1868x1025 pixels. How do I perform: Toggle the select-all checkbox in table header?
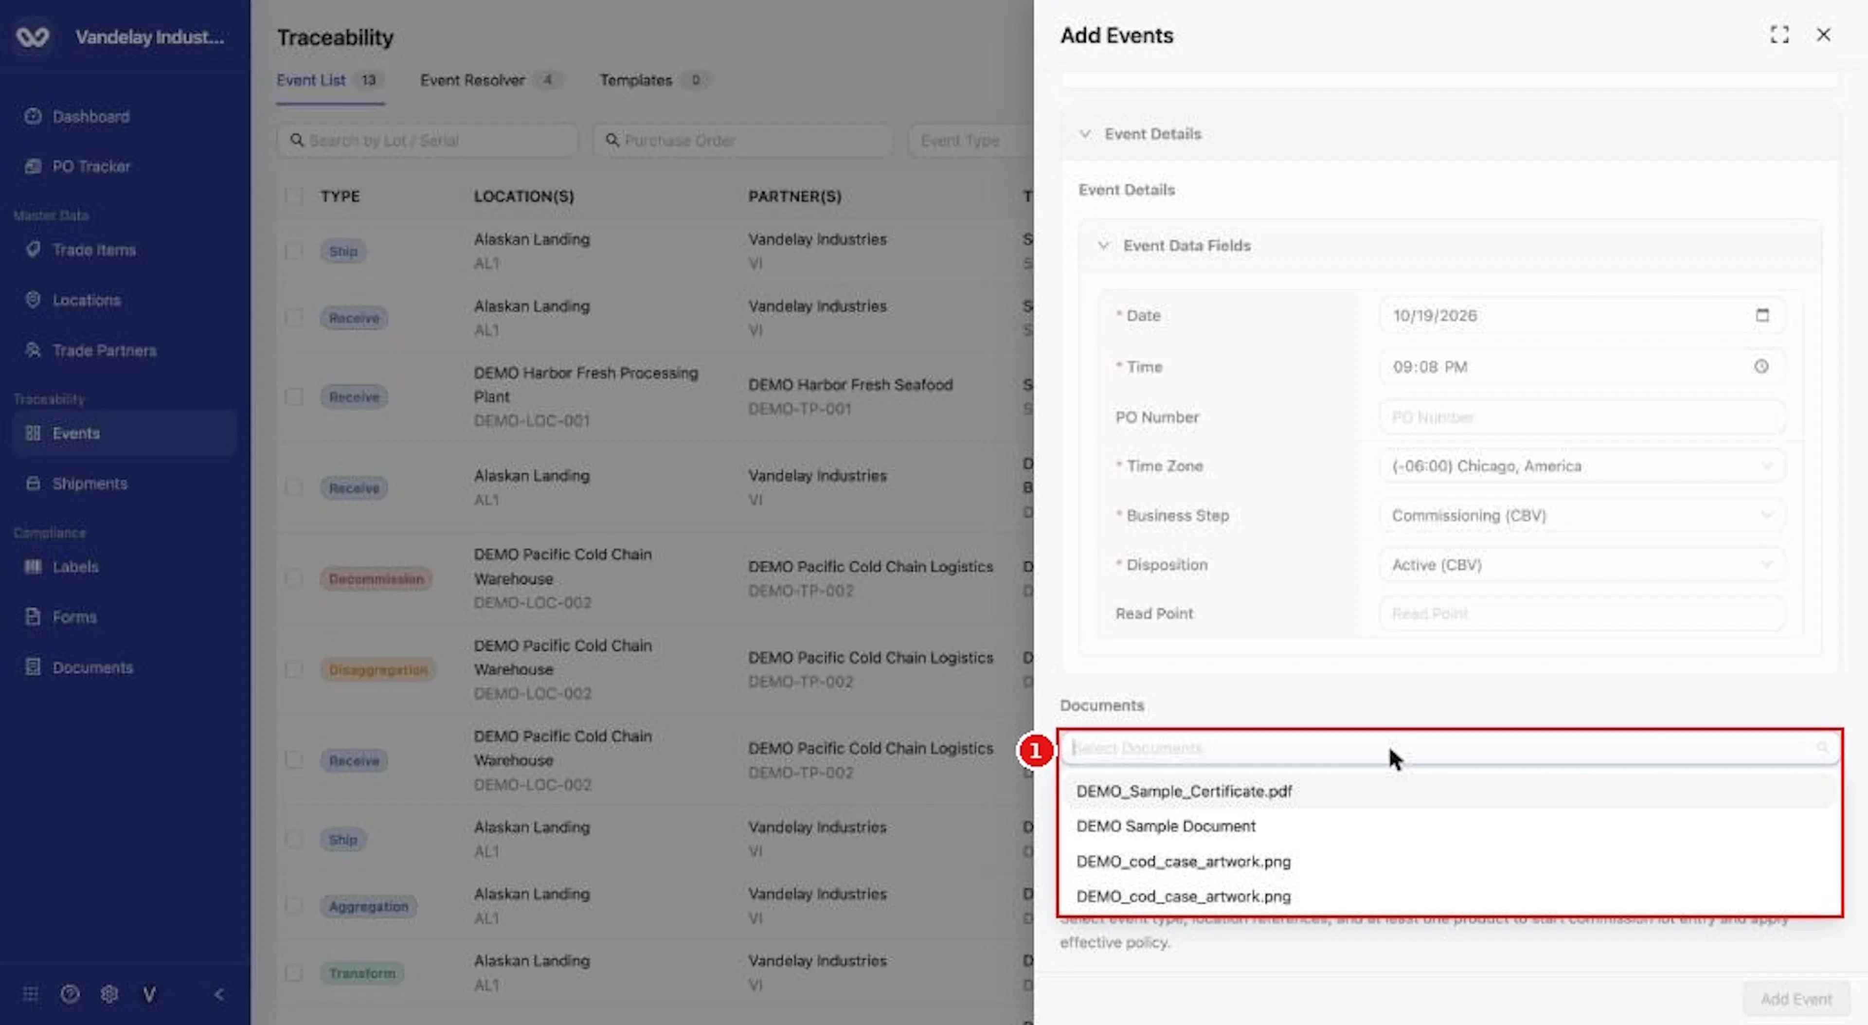click(x=294, y=196)
